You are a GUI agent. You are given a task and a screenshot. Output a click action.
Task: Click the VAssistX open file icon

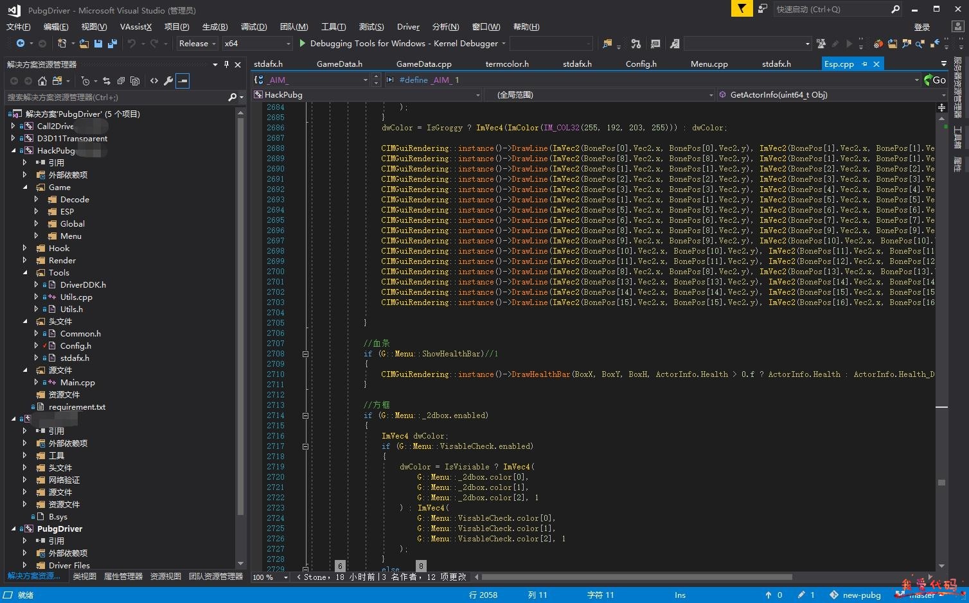pyautogui.click(x=893, y=44)
